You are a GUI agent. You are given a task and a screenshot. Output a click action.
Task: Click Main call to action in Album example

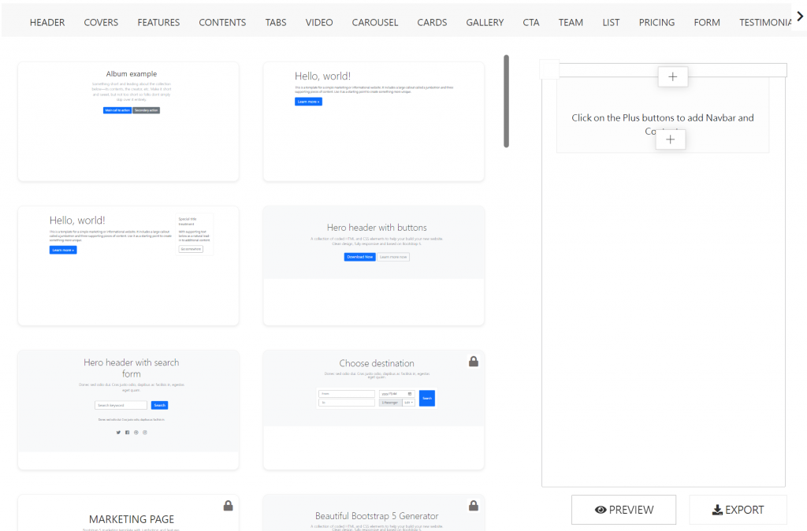coord(117,110)
